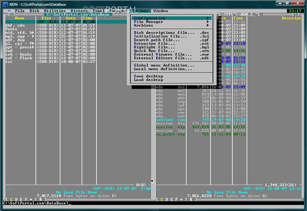Click the scrollbar down arrow between panels
The image size is (307, 211).
coord(152,181)
